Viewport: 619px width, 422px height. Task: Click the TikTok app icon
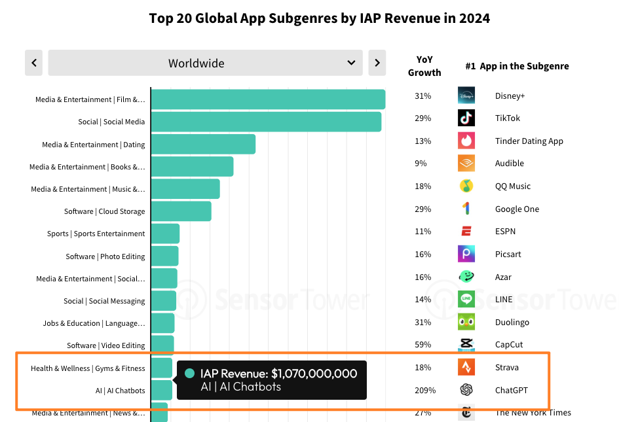[x=466, y=118]
